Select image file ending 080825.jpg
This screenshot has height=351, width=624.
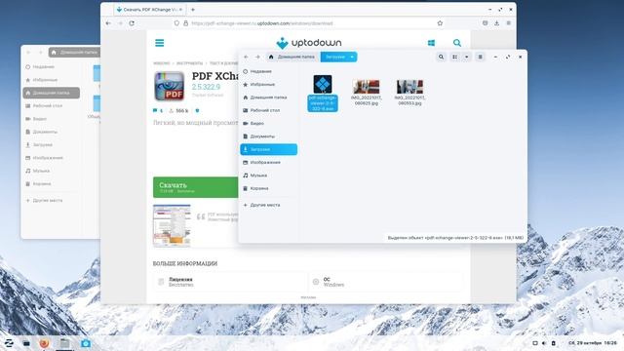coord(367,93)
